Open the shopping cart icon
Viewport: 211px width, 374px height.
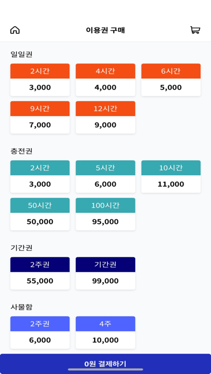pyautogui.click(x=195, y=30)
